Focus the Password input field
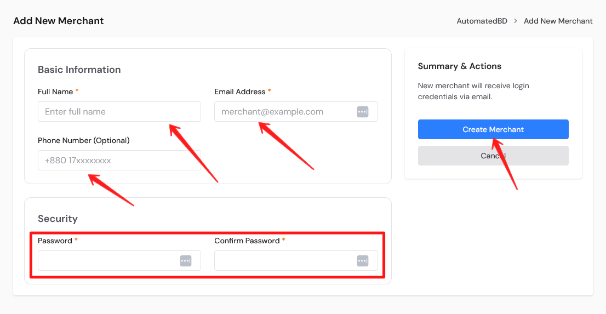Image resolution: width=606 pixels, height=314 pixels. click(107, 261)
